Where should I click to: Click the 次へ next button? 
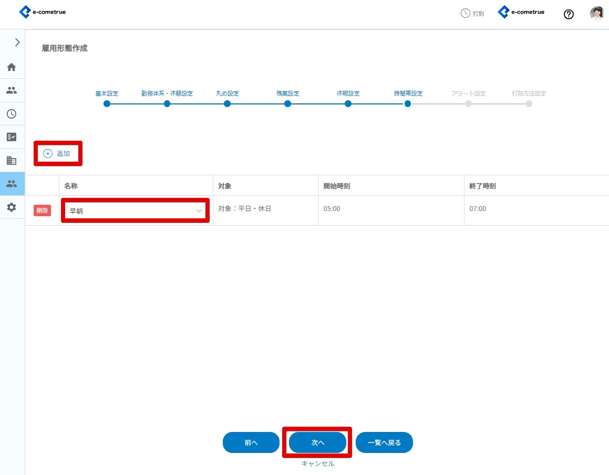click(317, 442)
